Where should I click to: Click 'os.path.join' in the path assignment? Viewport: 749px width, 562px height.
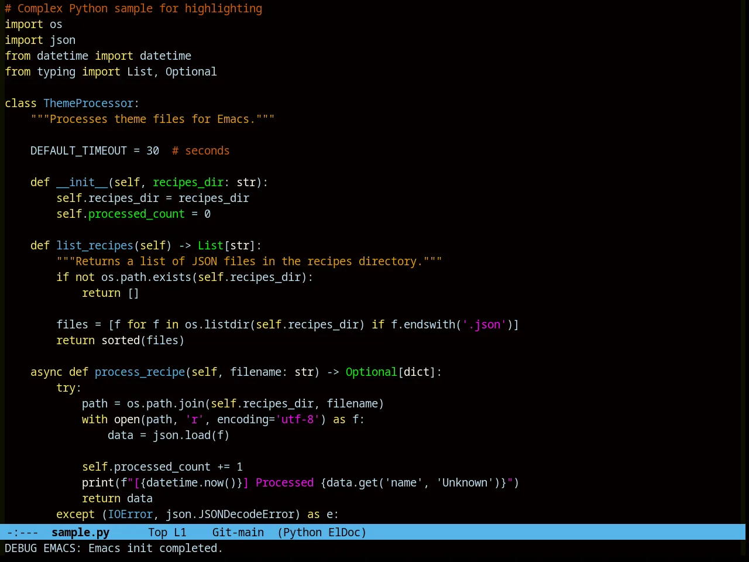point(166,403)
